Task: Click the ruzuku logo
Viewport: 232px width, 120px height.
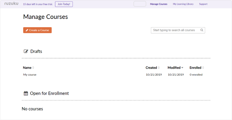Action: click(11, 4)
